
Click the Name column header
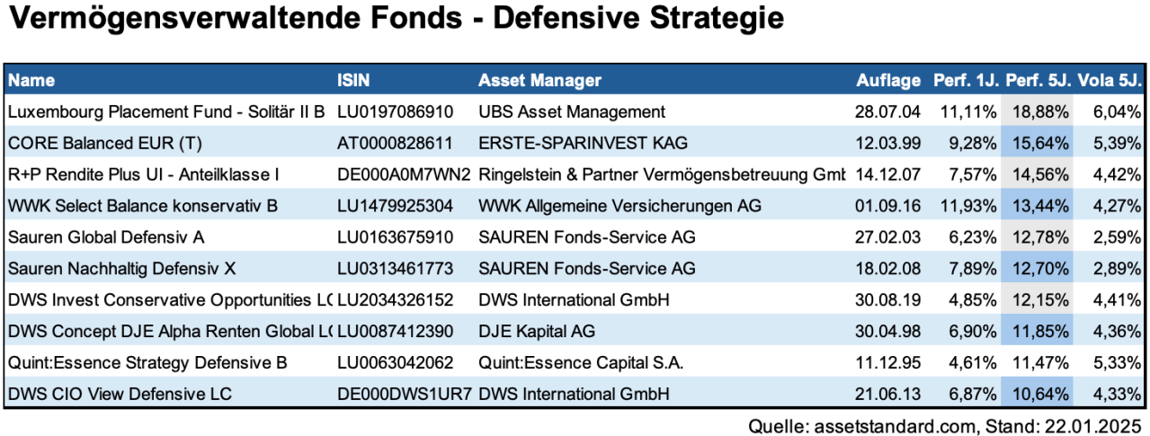pyautogui.click(x=31, y=80)
